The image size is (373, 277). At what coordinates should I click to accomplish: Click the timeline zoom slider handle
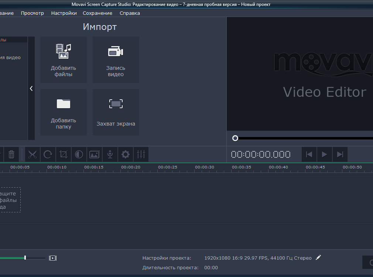pos(25,258)
